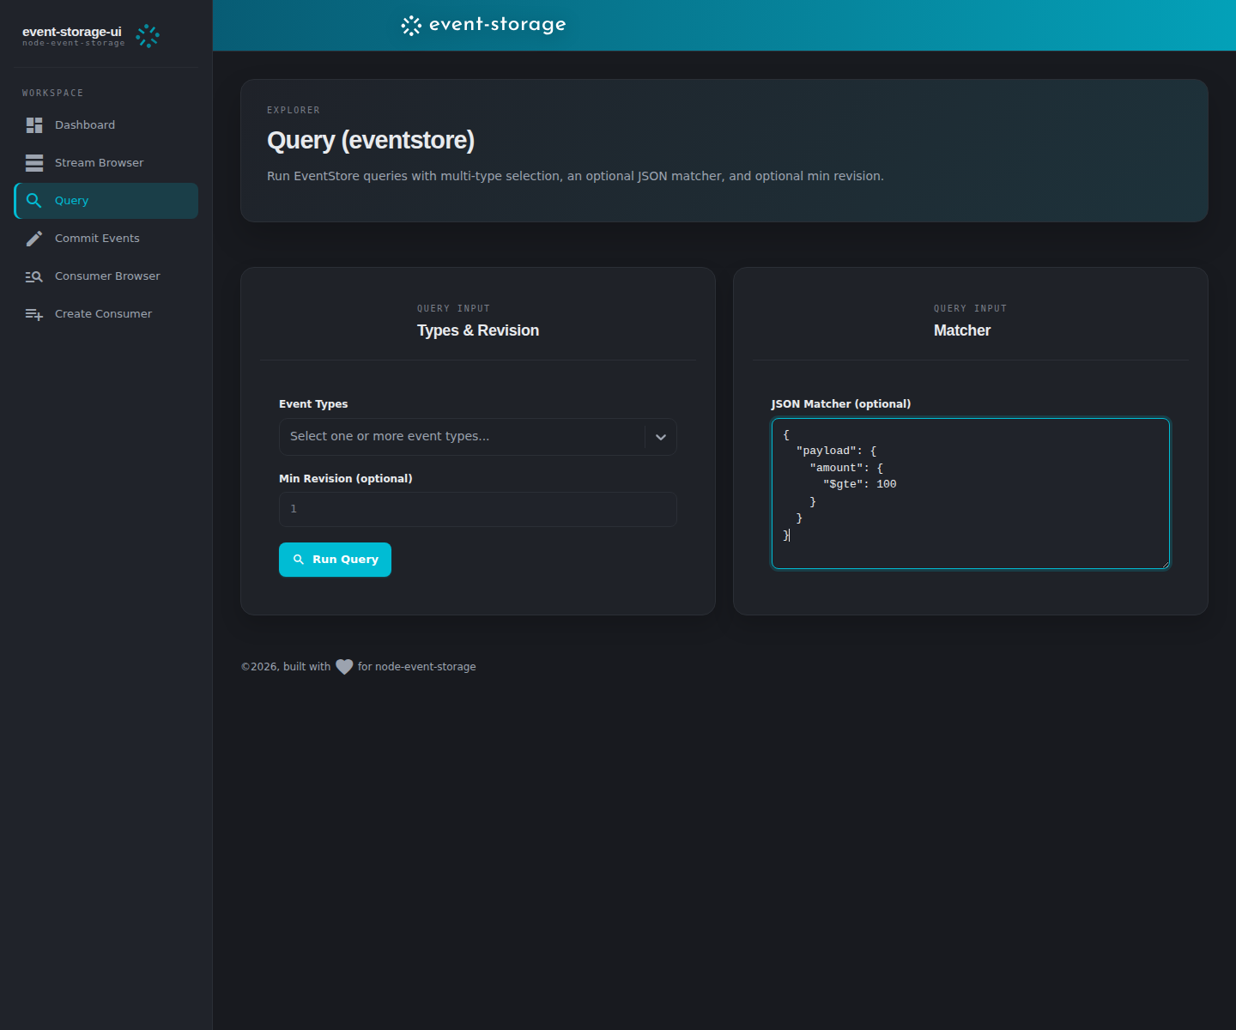The width and height of the screenshot is (1236, 1030).
Task: Click the Dashboard grid icon
Action: click(x=34, y=125)
